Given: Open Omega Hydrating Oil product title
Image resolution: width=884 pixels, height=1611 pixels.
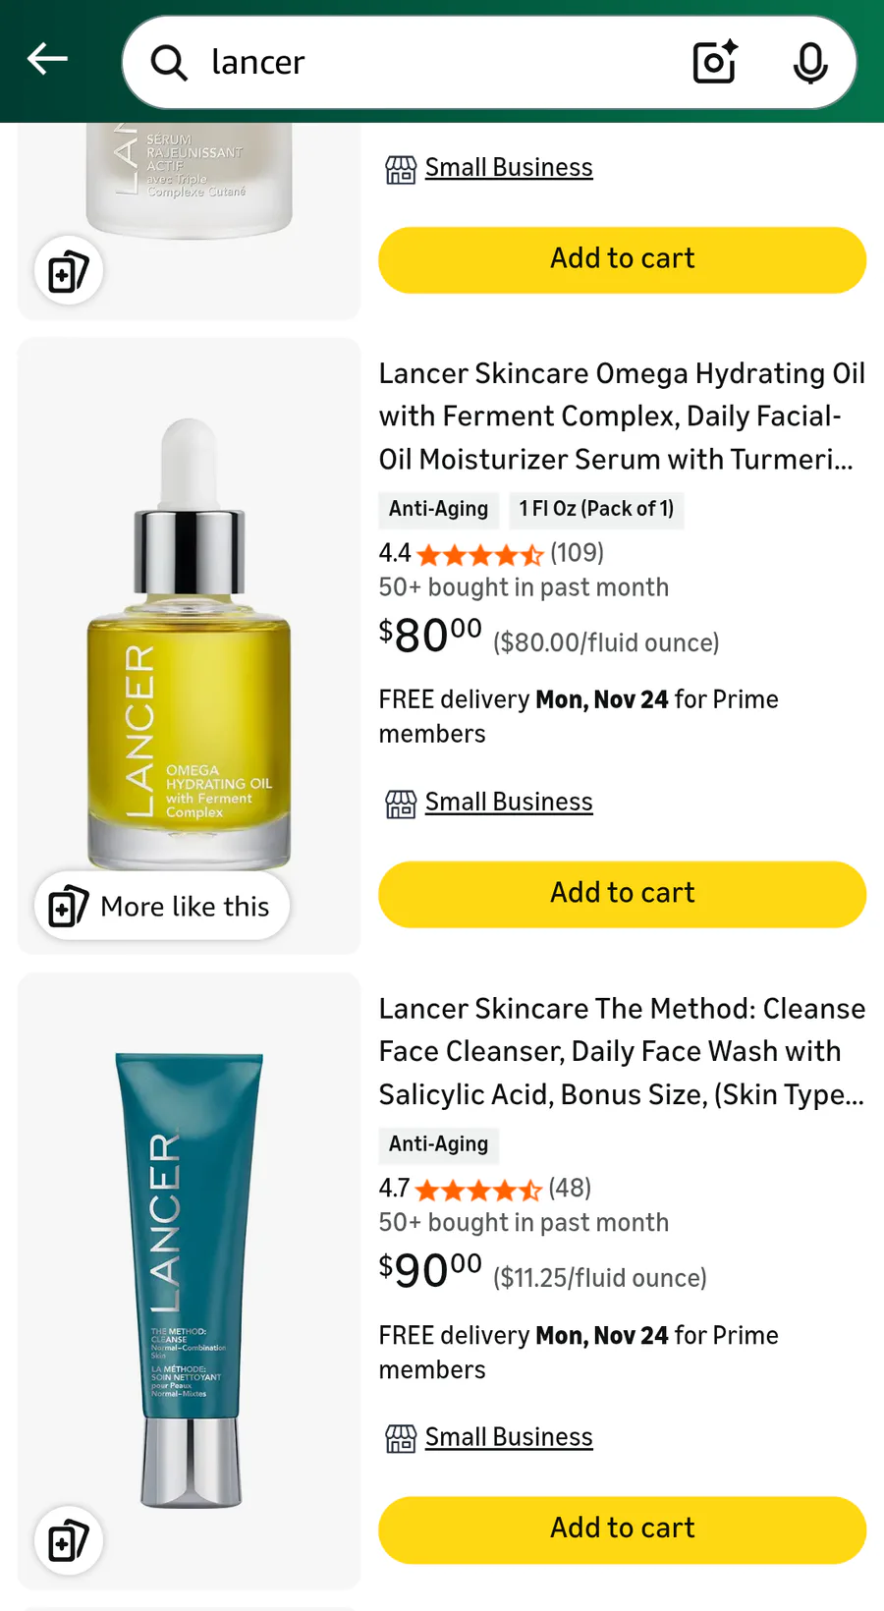Looking at the screenshot, I should click(x=622, y=416).
